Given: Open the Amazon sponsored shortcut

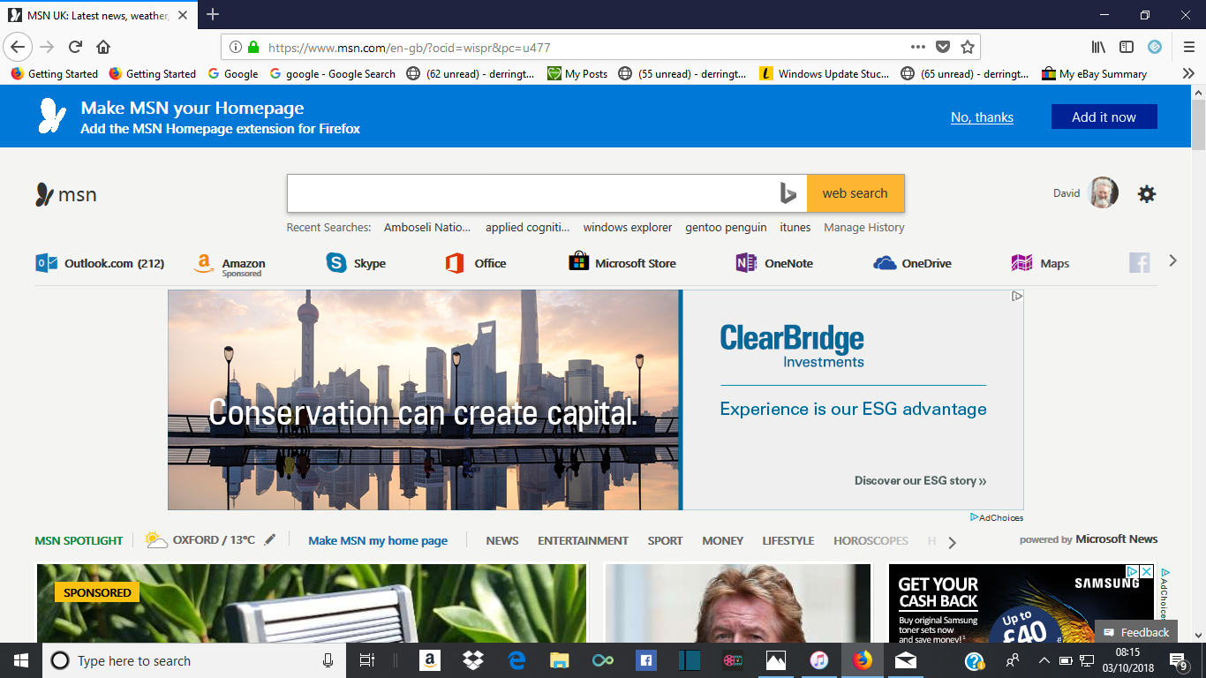Looking at the screenshot, I should [230, 265].
